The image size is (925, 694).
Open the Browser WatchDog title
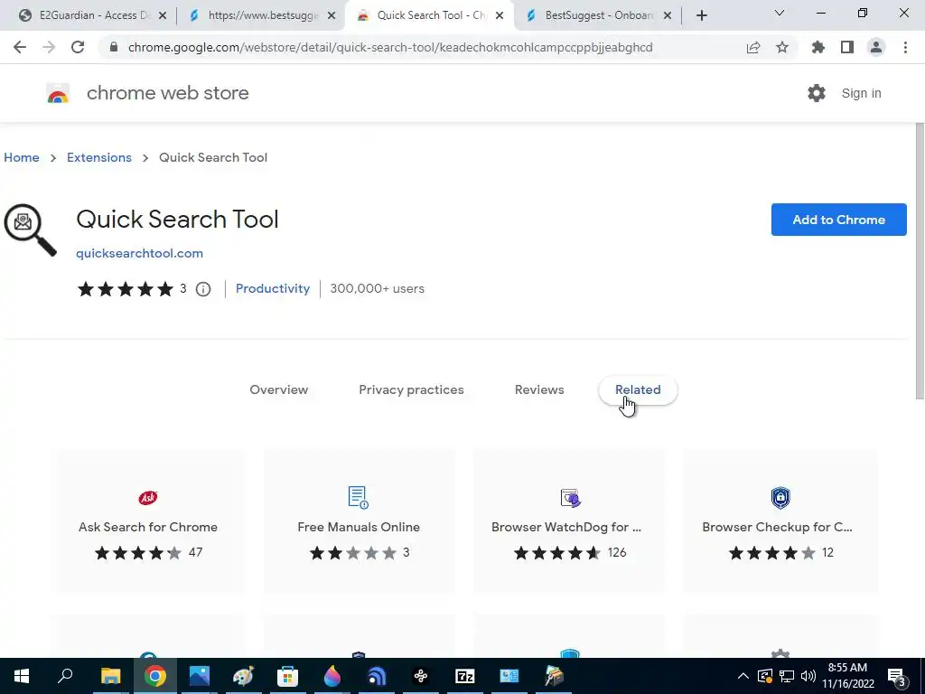[566, 527]
